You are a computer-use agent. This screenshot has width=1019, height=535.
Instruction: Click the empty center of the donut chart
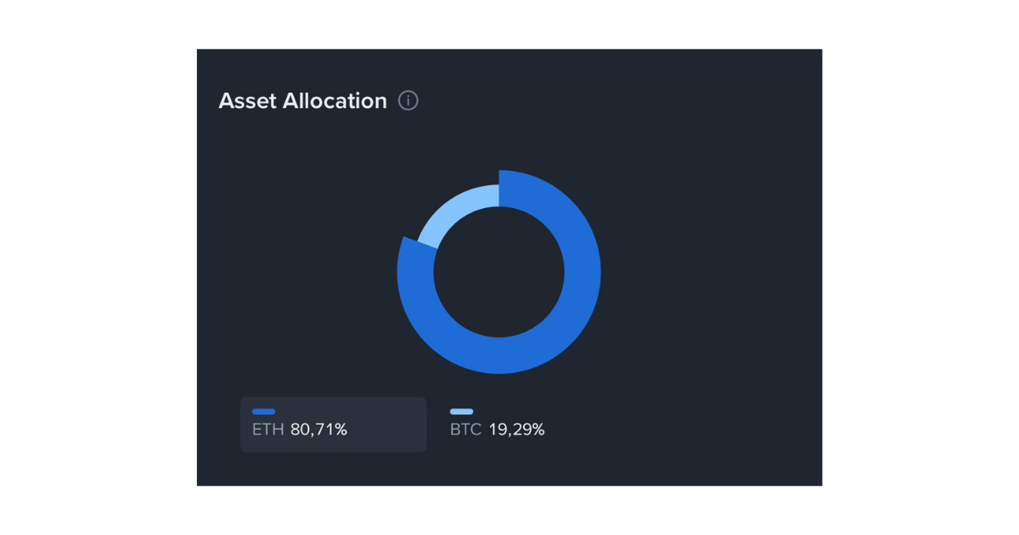tap(499, 272)
